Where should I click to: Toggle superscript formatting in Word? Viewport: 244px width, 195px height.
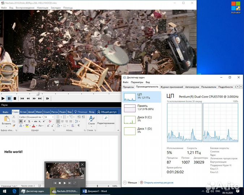click(x=44, y=121)
